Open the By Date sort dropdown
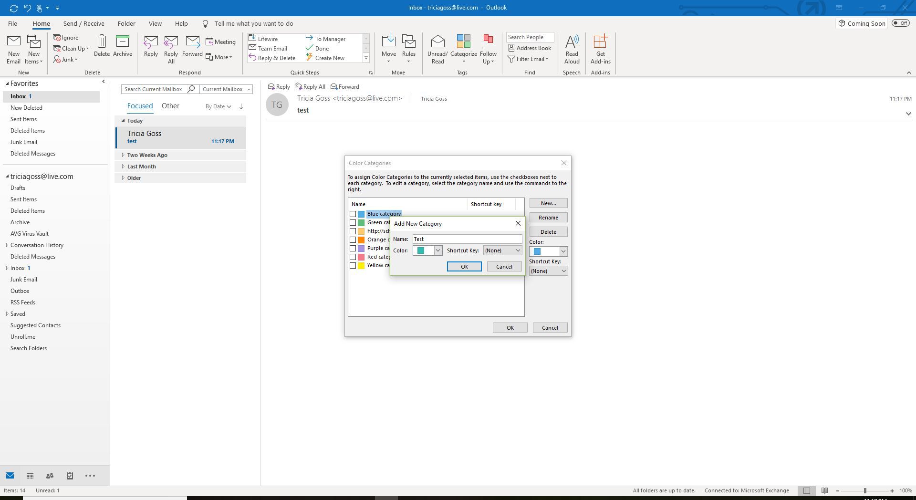This screenshot has width=916, height=500. [218, 106]
